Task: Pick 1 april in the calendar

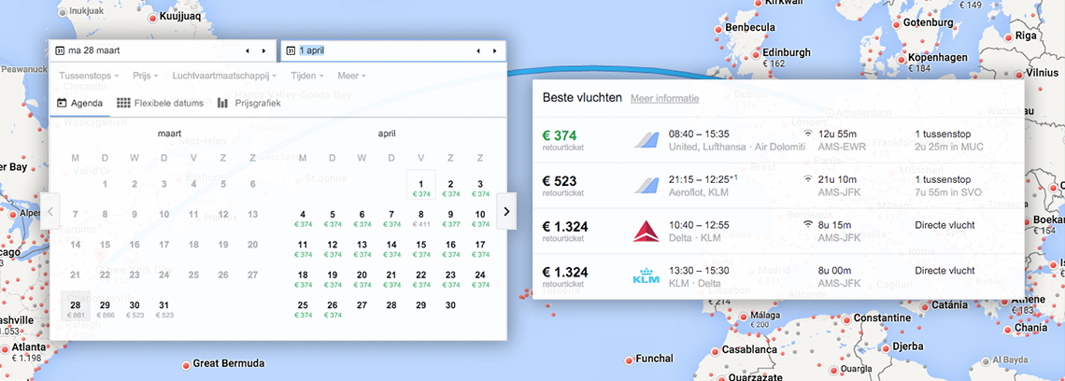Action: click(421, 186)
